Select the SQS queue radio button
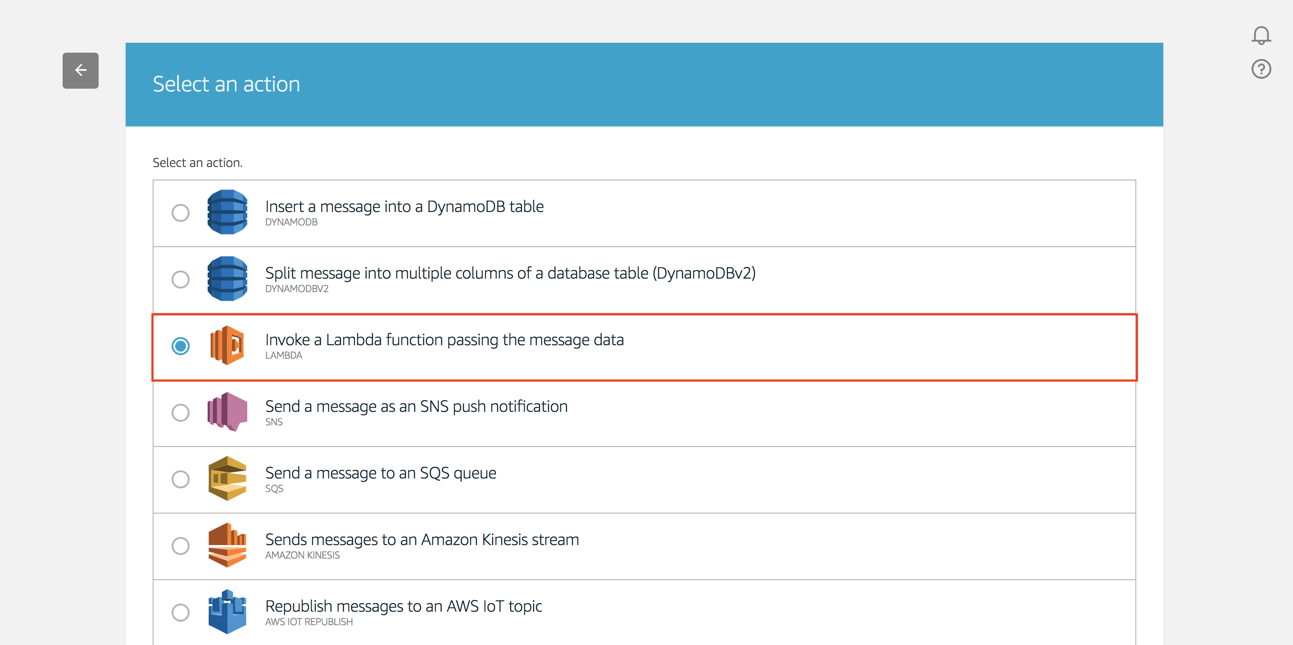Viewport: 1293px width, 645px height. (180, 479)
